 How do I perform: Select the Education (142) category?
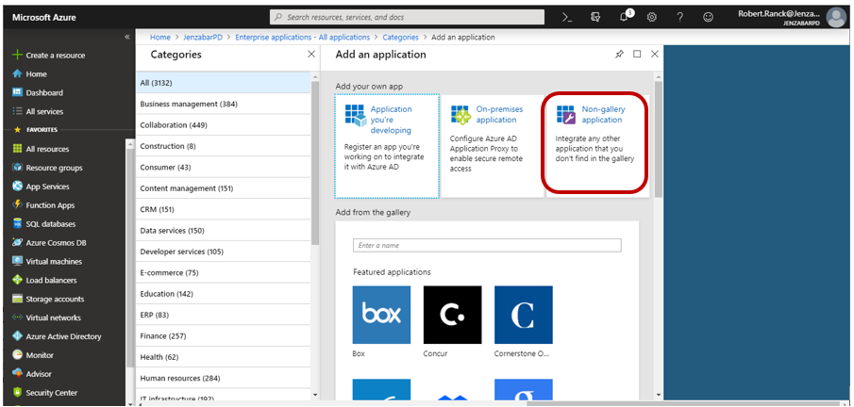coord(166,294)
